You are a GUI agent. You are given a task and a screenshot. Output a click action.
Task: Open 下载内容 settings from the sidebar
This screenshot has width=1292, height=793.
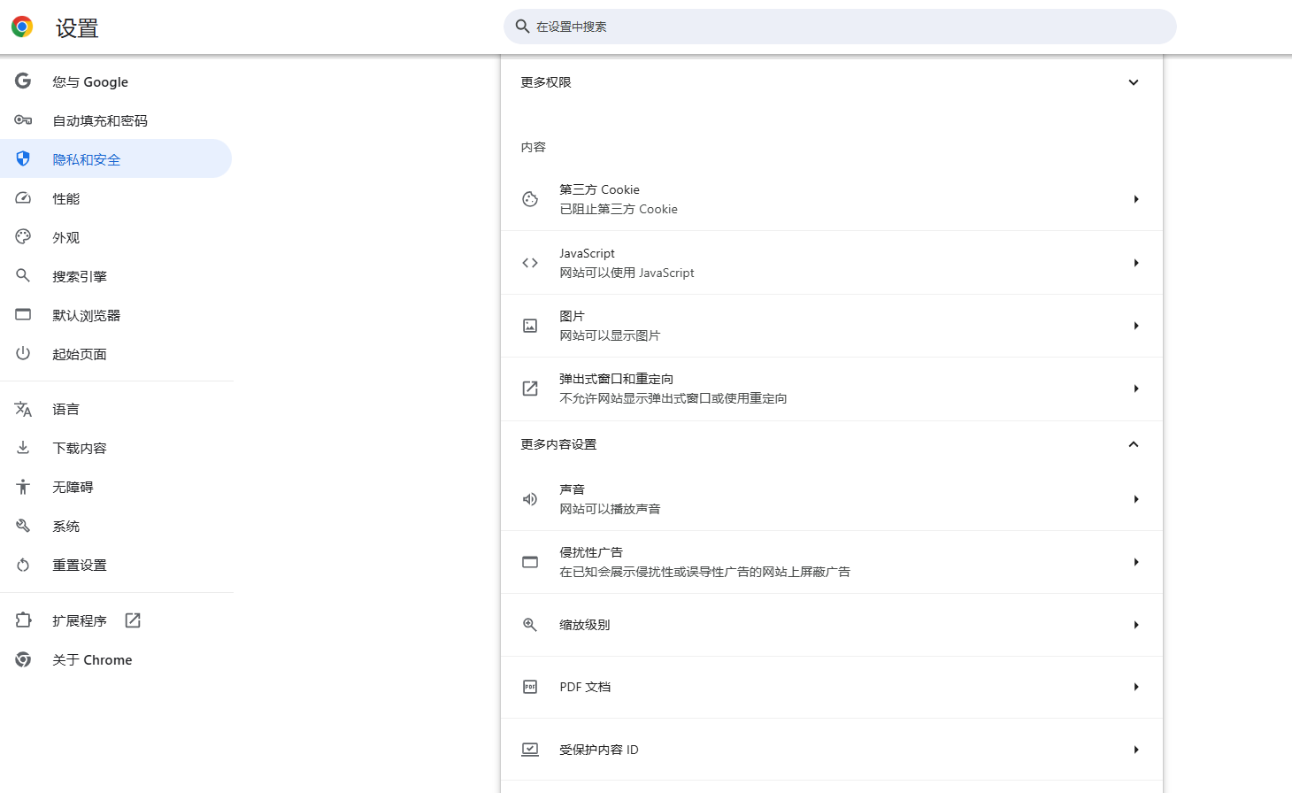tap(116, 448)
